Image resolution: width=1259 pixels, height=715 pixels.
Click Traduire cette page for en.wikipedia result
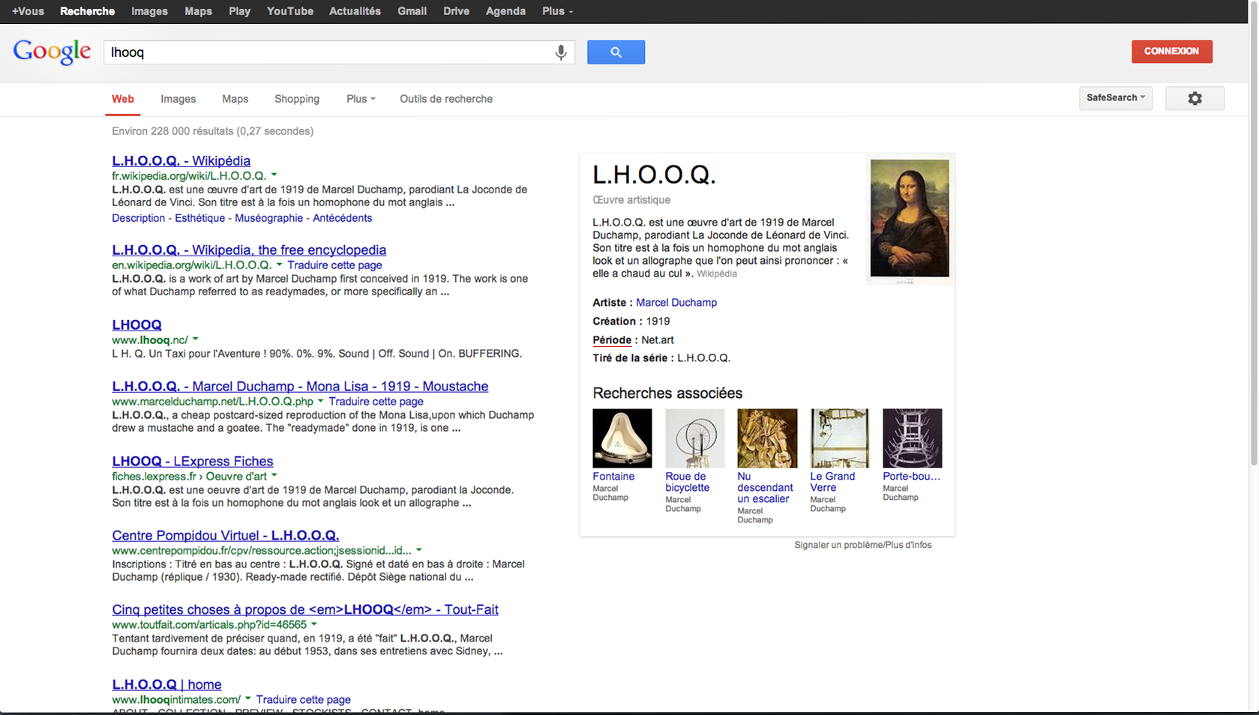tap(334, 265)
